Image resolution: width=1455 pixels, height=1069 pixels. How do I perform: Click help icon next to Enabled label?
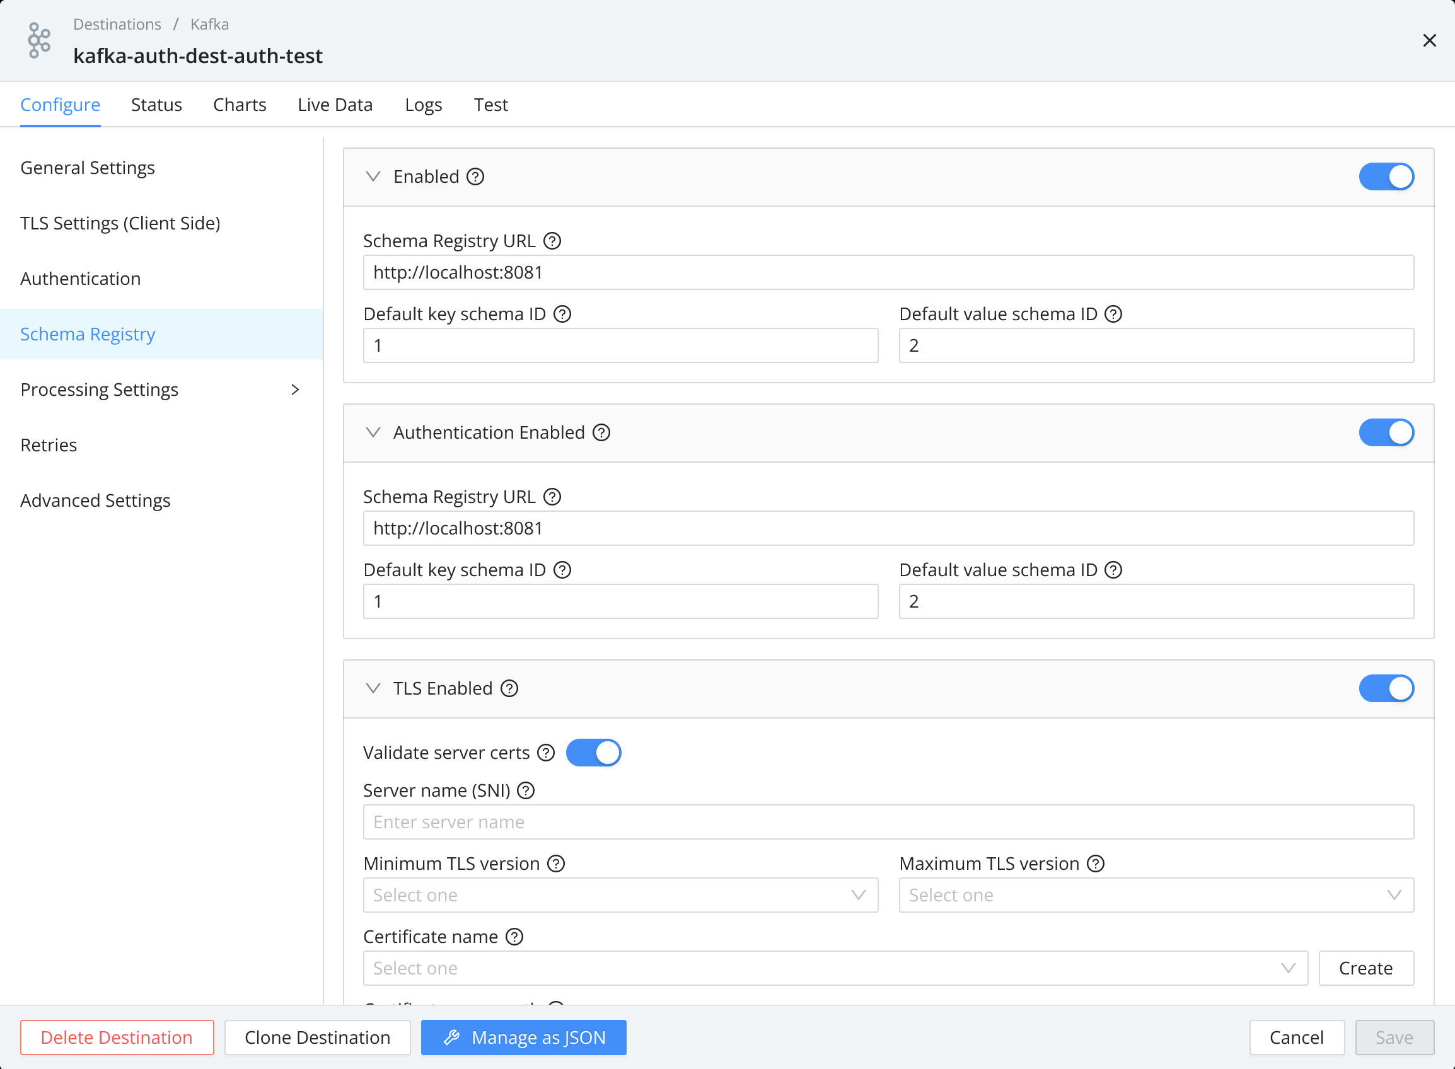[475, 176]
